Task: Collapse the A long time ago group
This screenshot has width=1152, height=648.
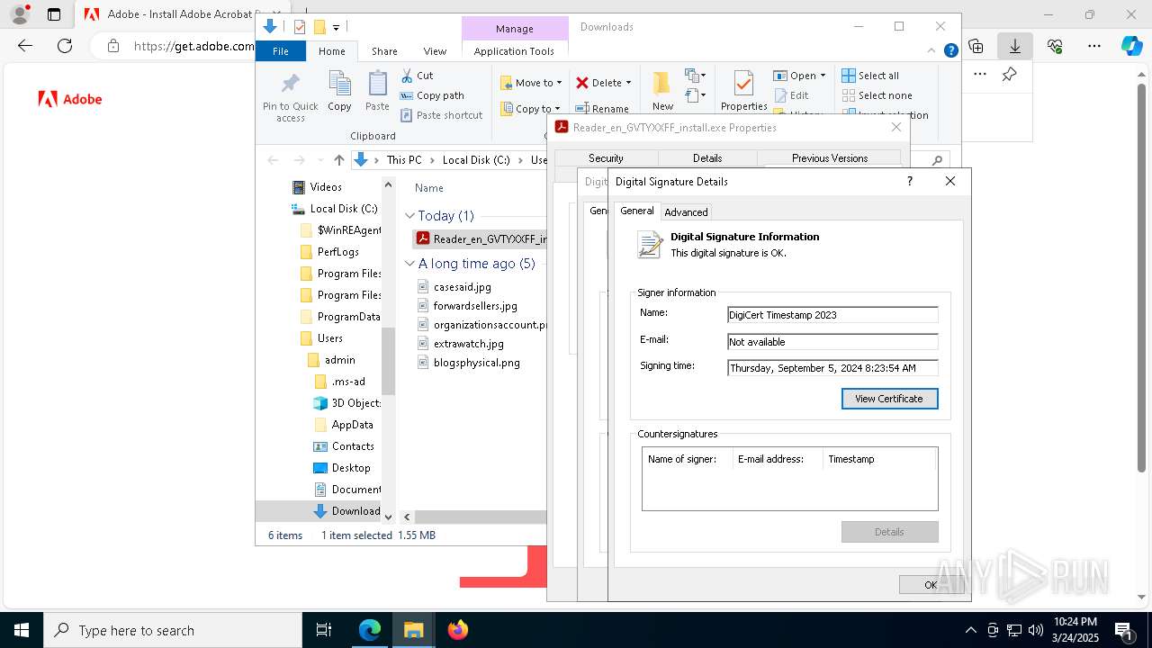Action: (x=410, y=264)
